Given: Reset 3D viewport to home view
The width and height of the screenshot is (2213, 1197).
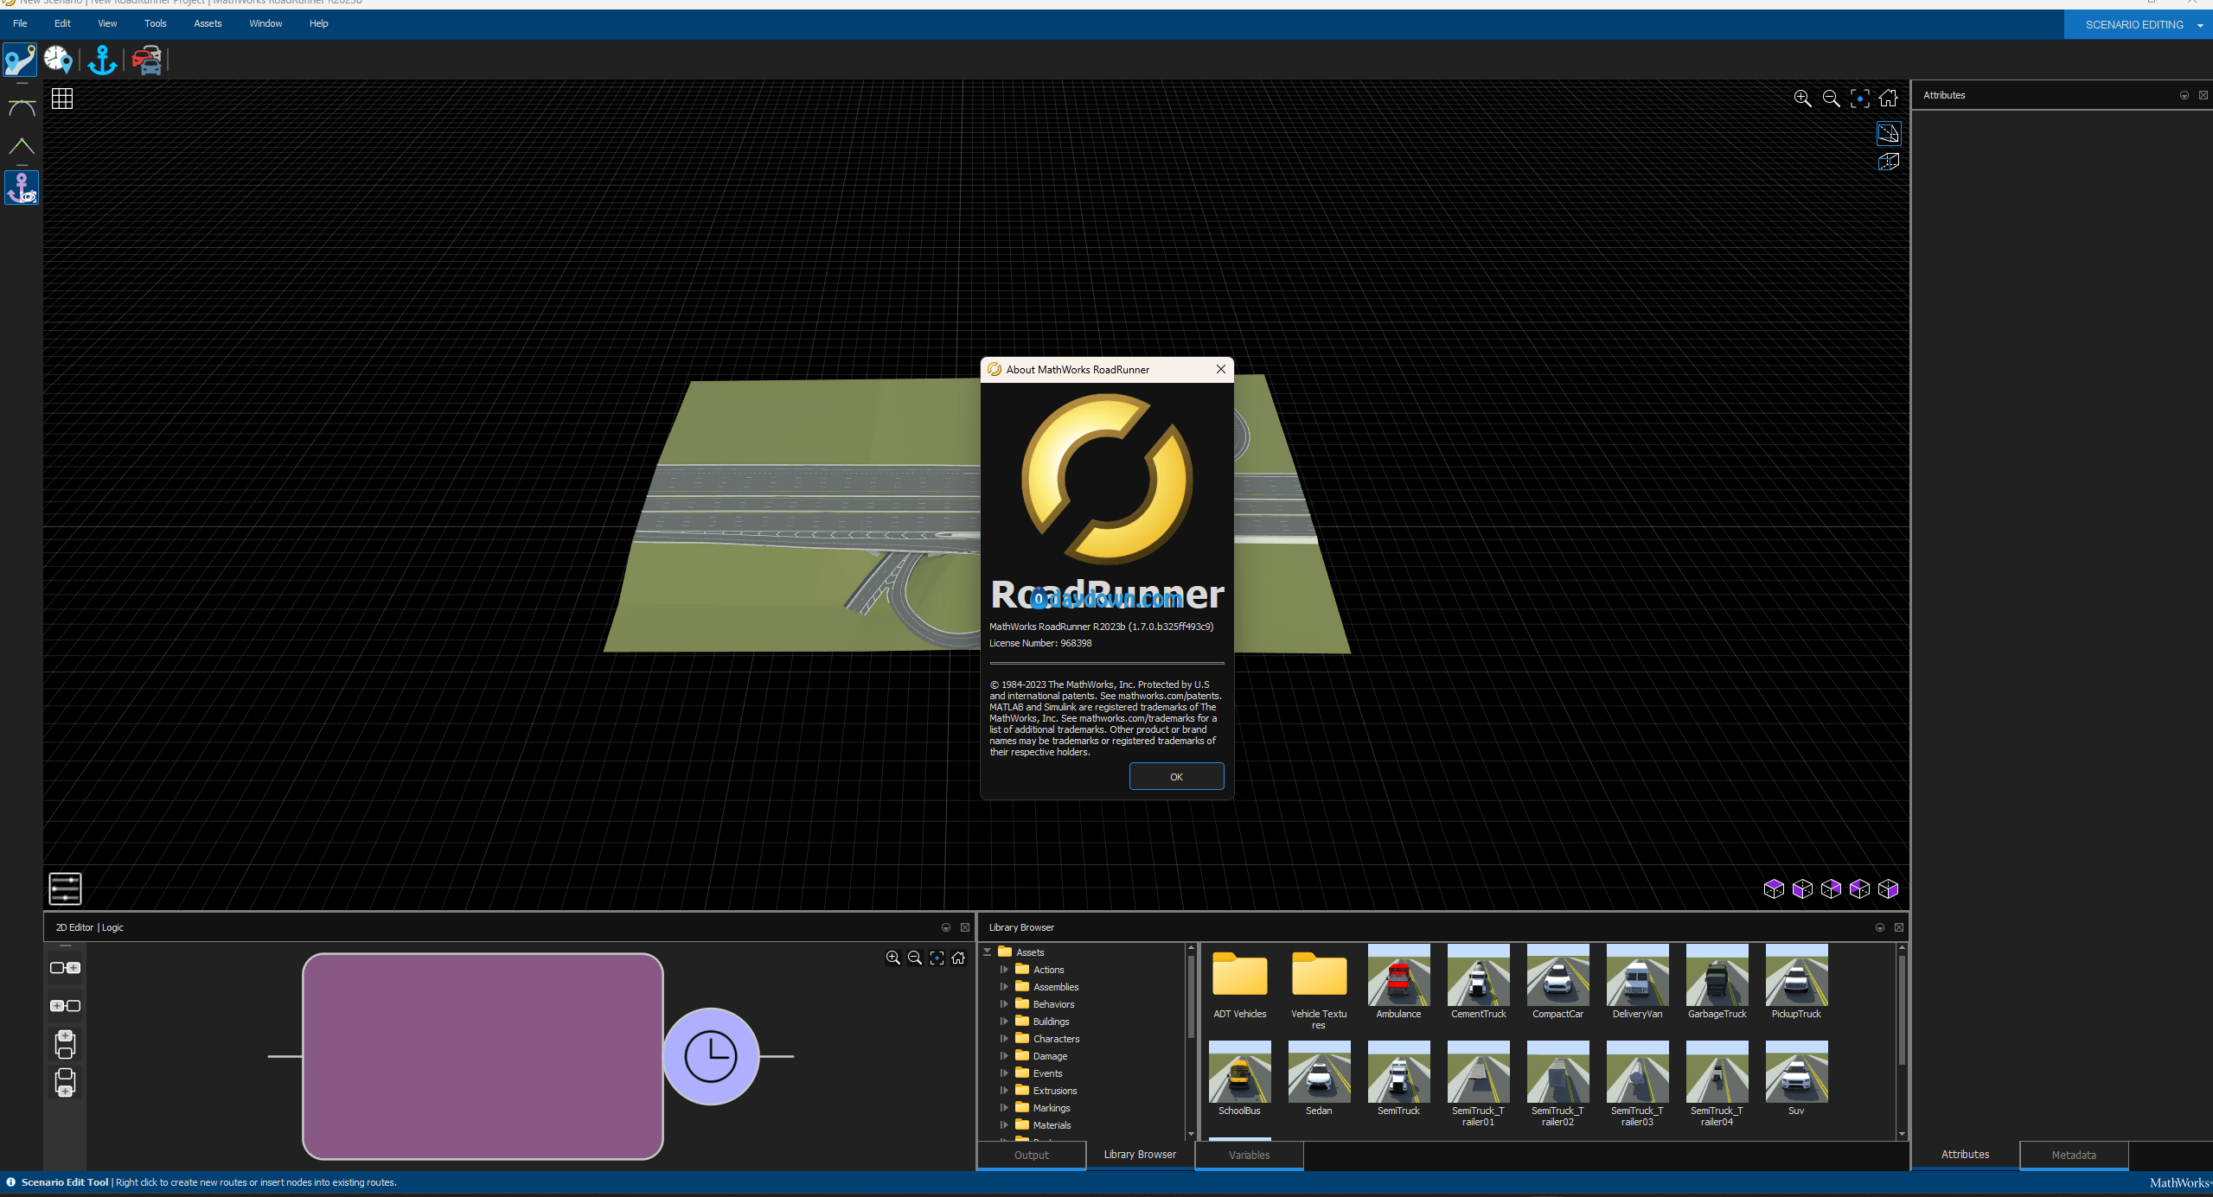Looking at the screenshot, I should 1888,99.
